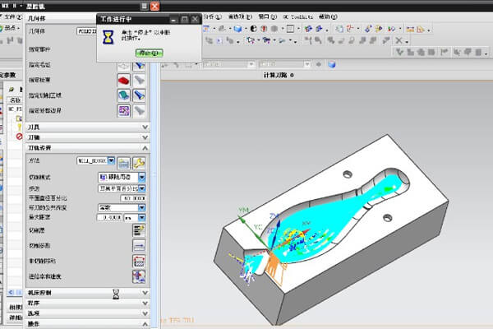493x329 pixels.
Task: Expand the 刀具 (Tool) section
Action: 145,127
